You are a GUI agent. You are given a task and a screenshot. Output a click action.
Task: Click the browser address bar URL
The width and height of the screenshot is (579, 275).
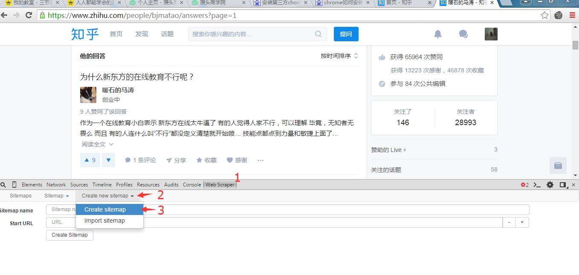(142, 15)
